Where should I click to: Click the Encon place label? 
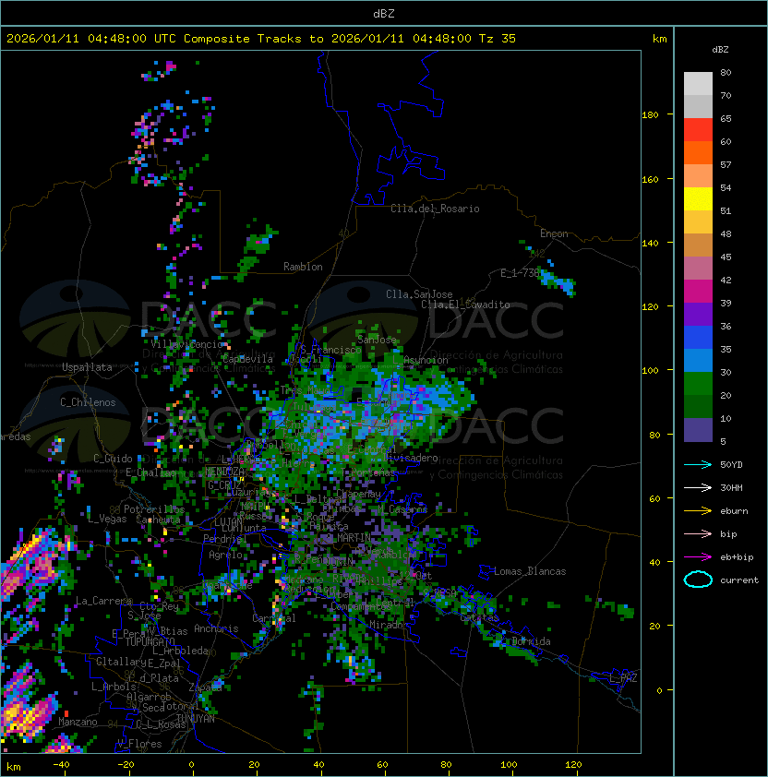(554, 233)
